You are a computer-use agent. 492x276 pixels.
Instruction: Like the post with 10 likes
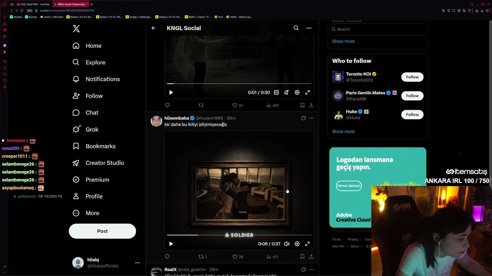pyautogui.click(x=237, y=105)
